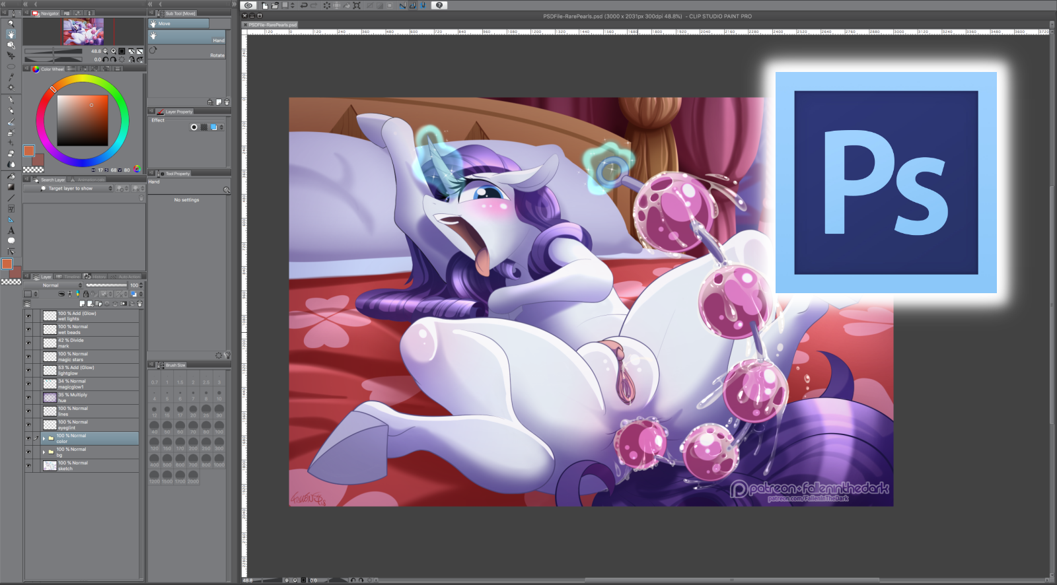Hide the 'mark' layer
This screenshot has height=585, width=1057.
(x=28, y=343)
